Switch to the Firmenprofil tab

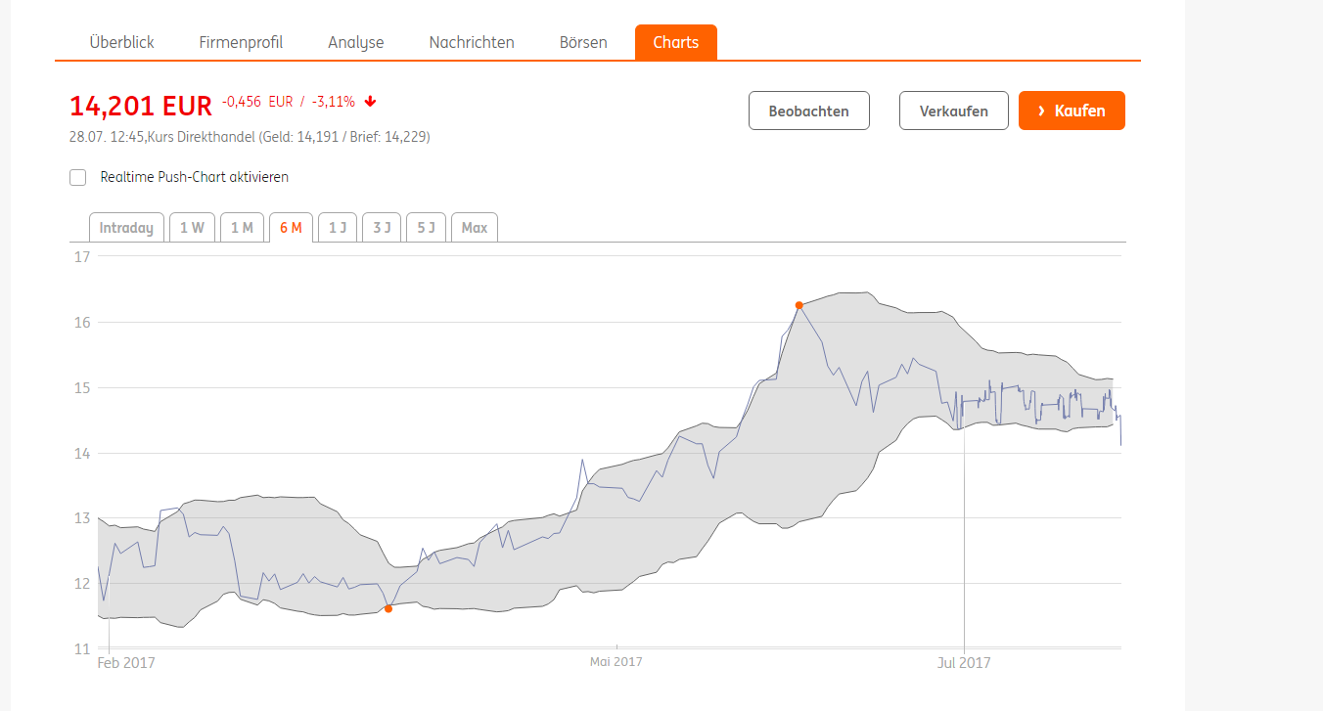click(x=241, y=43)
